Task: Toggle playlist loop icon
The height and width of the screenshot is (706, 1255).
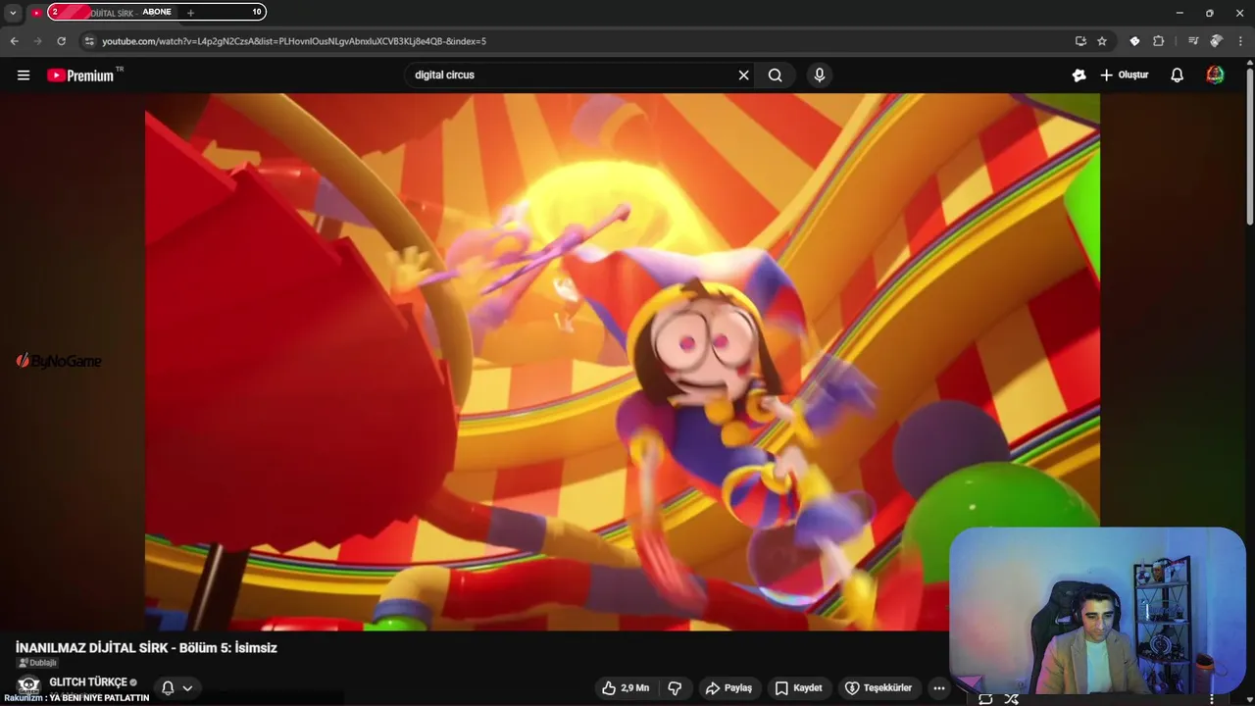Action: [985, 699]
